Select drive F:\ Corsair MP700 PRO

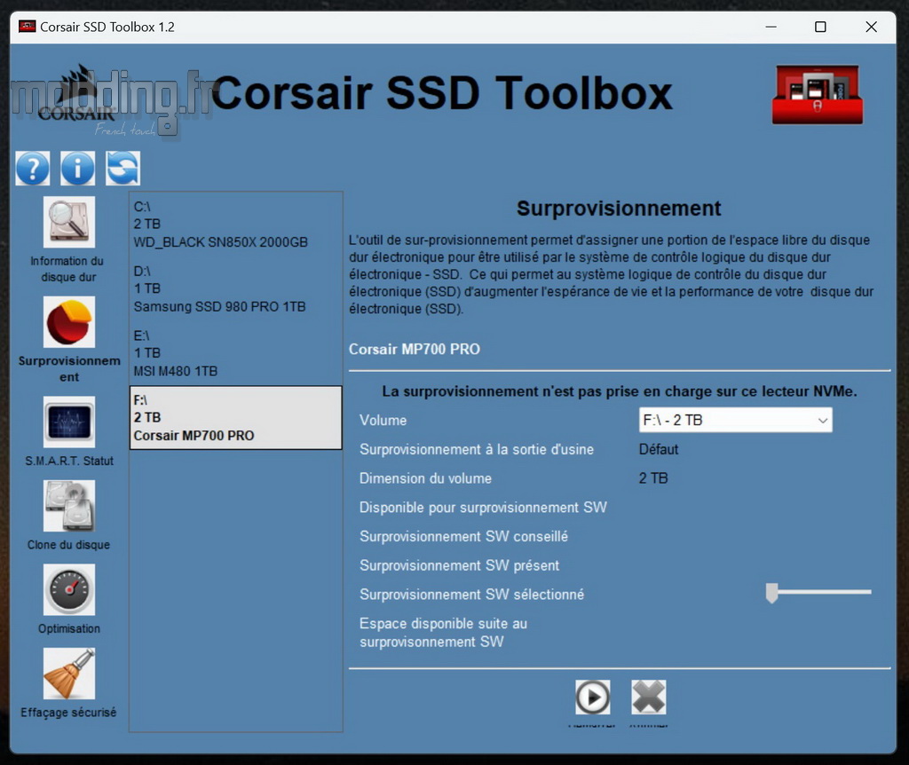click(236, 418)
